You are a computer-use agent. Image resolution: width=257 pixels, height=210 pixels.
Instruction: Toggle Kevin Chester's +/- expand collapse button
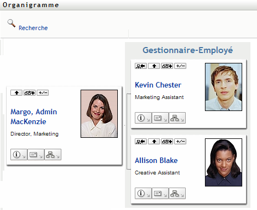pos(180,66)
